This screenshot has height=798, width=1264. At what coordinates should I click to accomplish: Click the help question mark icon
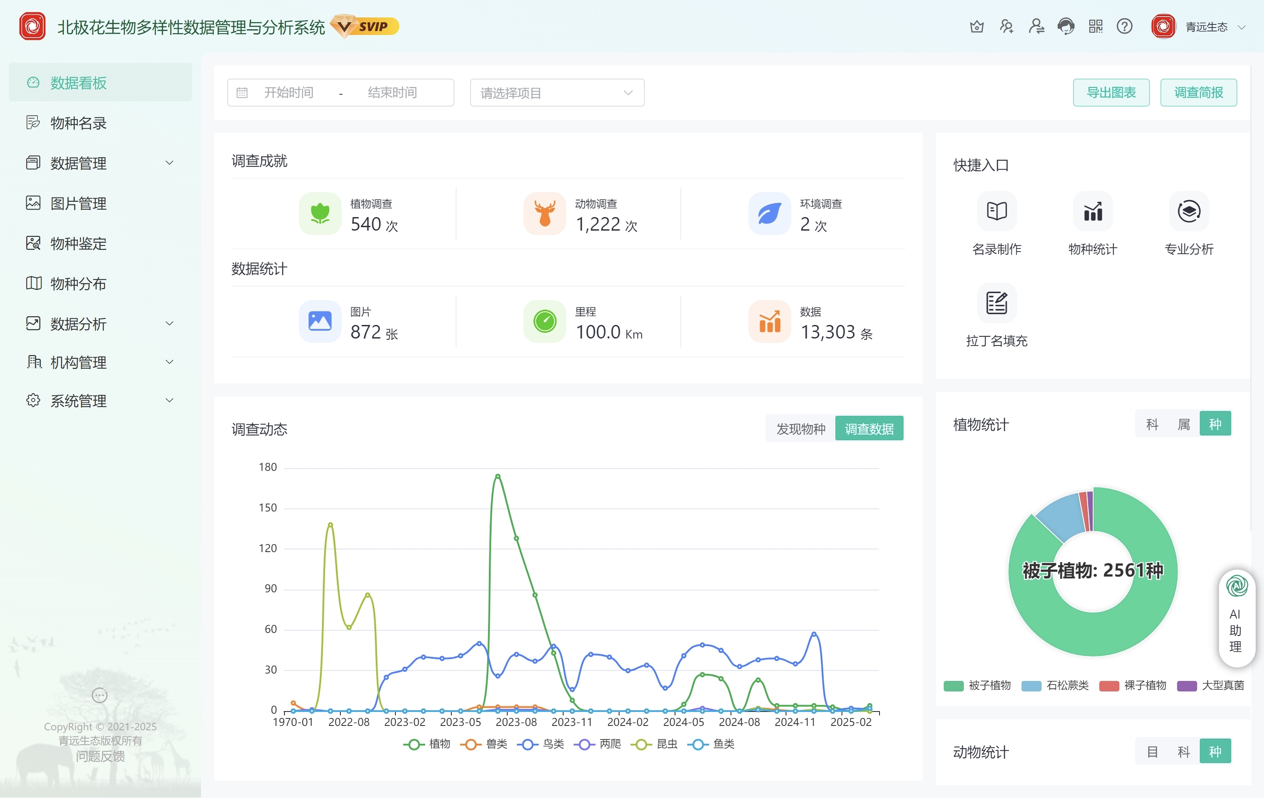tap(1124, 26)
